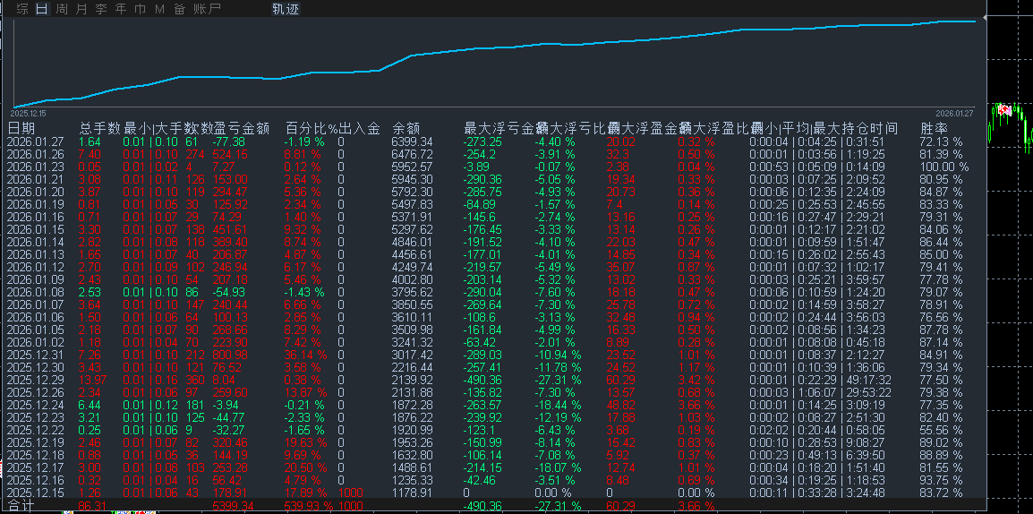Click the loss value -77.38
The width and height of the screenshot is (1033, 514).
(228, 141)
